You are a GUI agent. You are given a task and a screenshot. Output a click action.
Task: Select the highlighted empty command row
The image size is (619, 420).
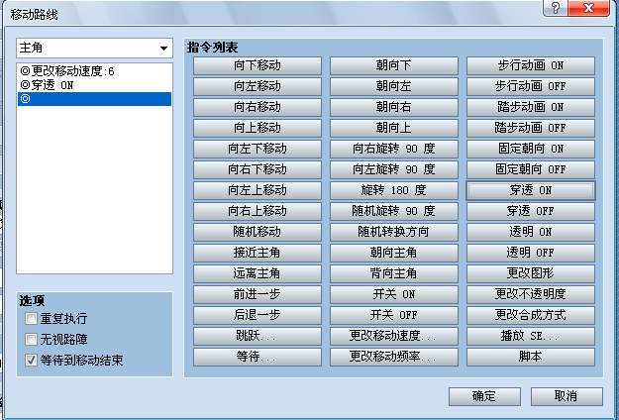[x=94, y=99]
